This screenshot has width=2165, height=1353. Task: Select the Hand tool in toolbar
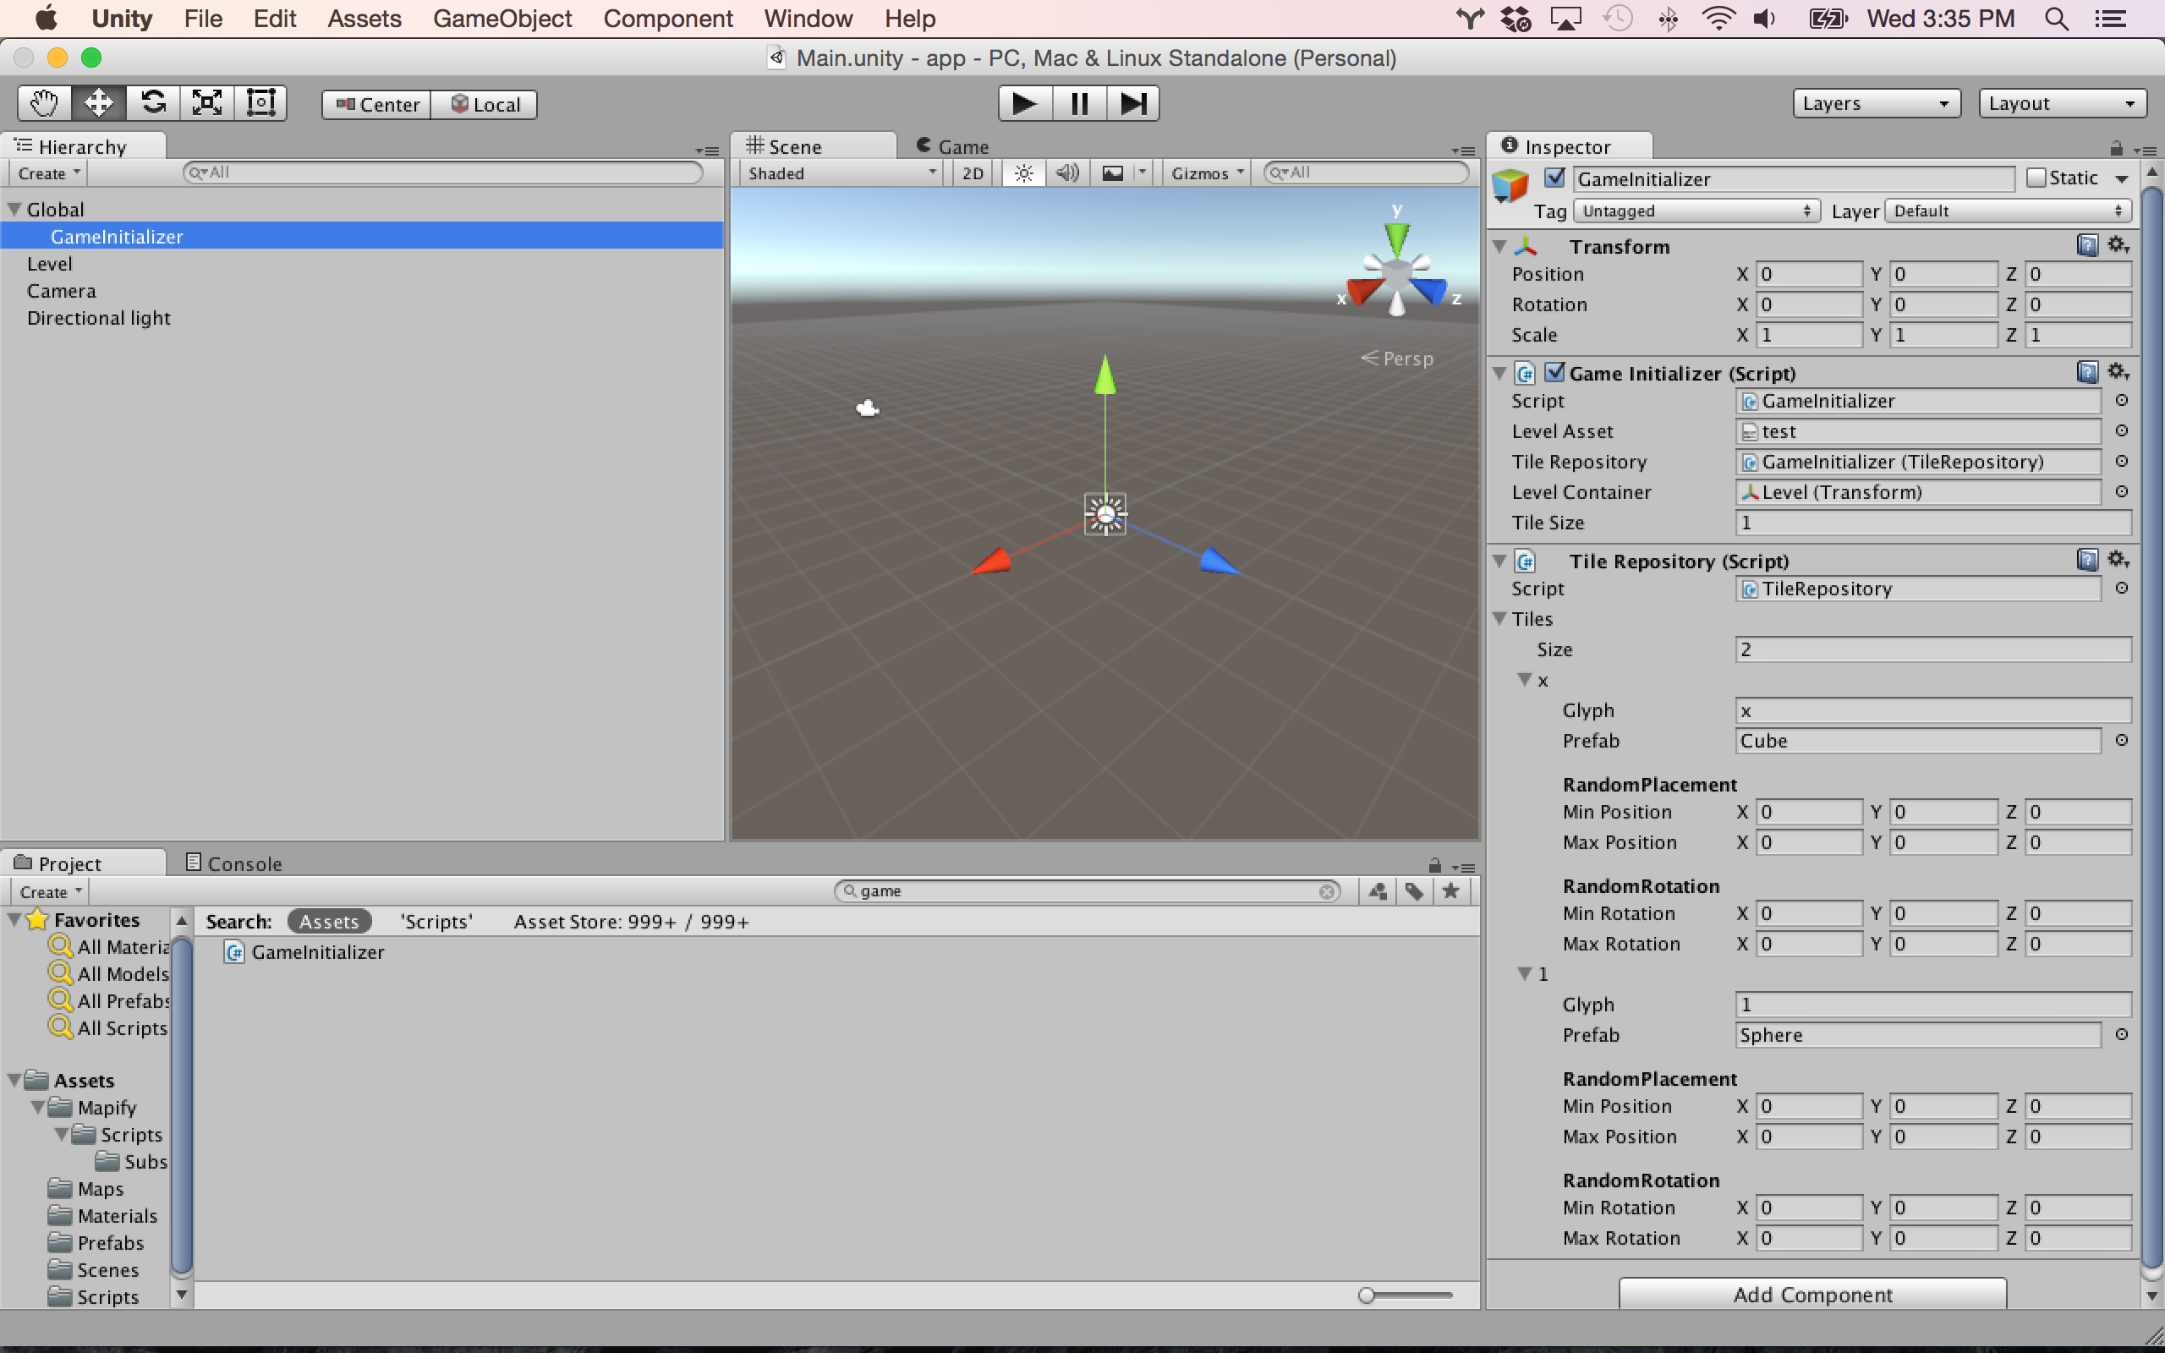[x=45, y=104]
